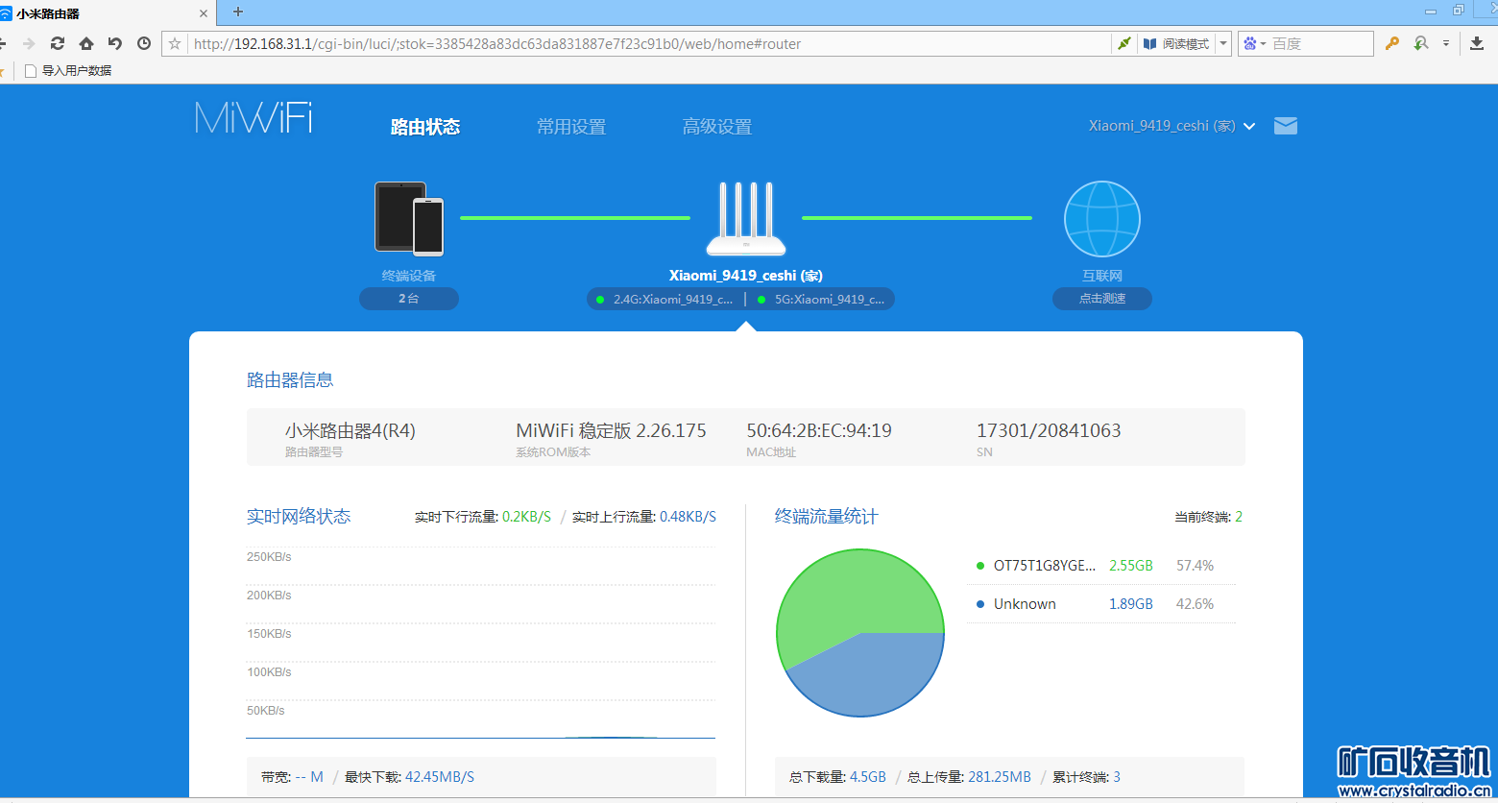Open the search engine selector dropdown
The image size is (1498, 803).
(x=1263, y=43)
